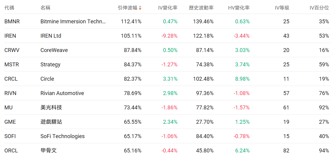
Task: Click the HV變化率 column header
Action: (x=239, y=8)
